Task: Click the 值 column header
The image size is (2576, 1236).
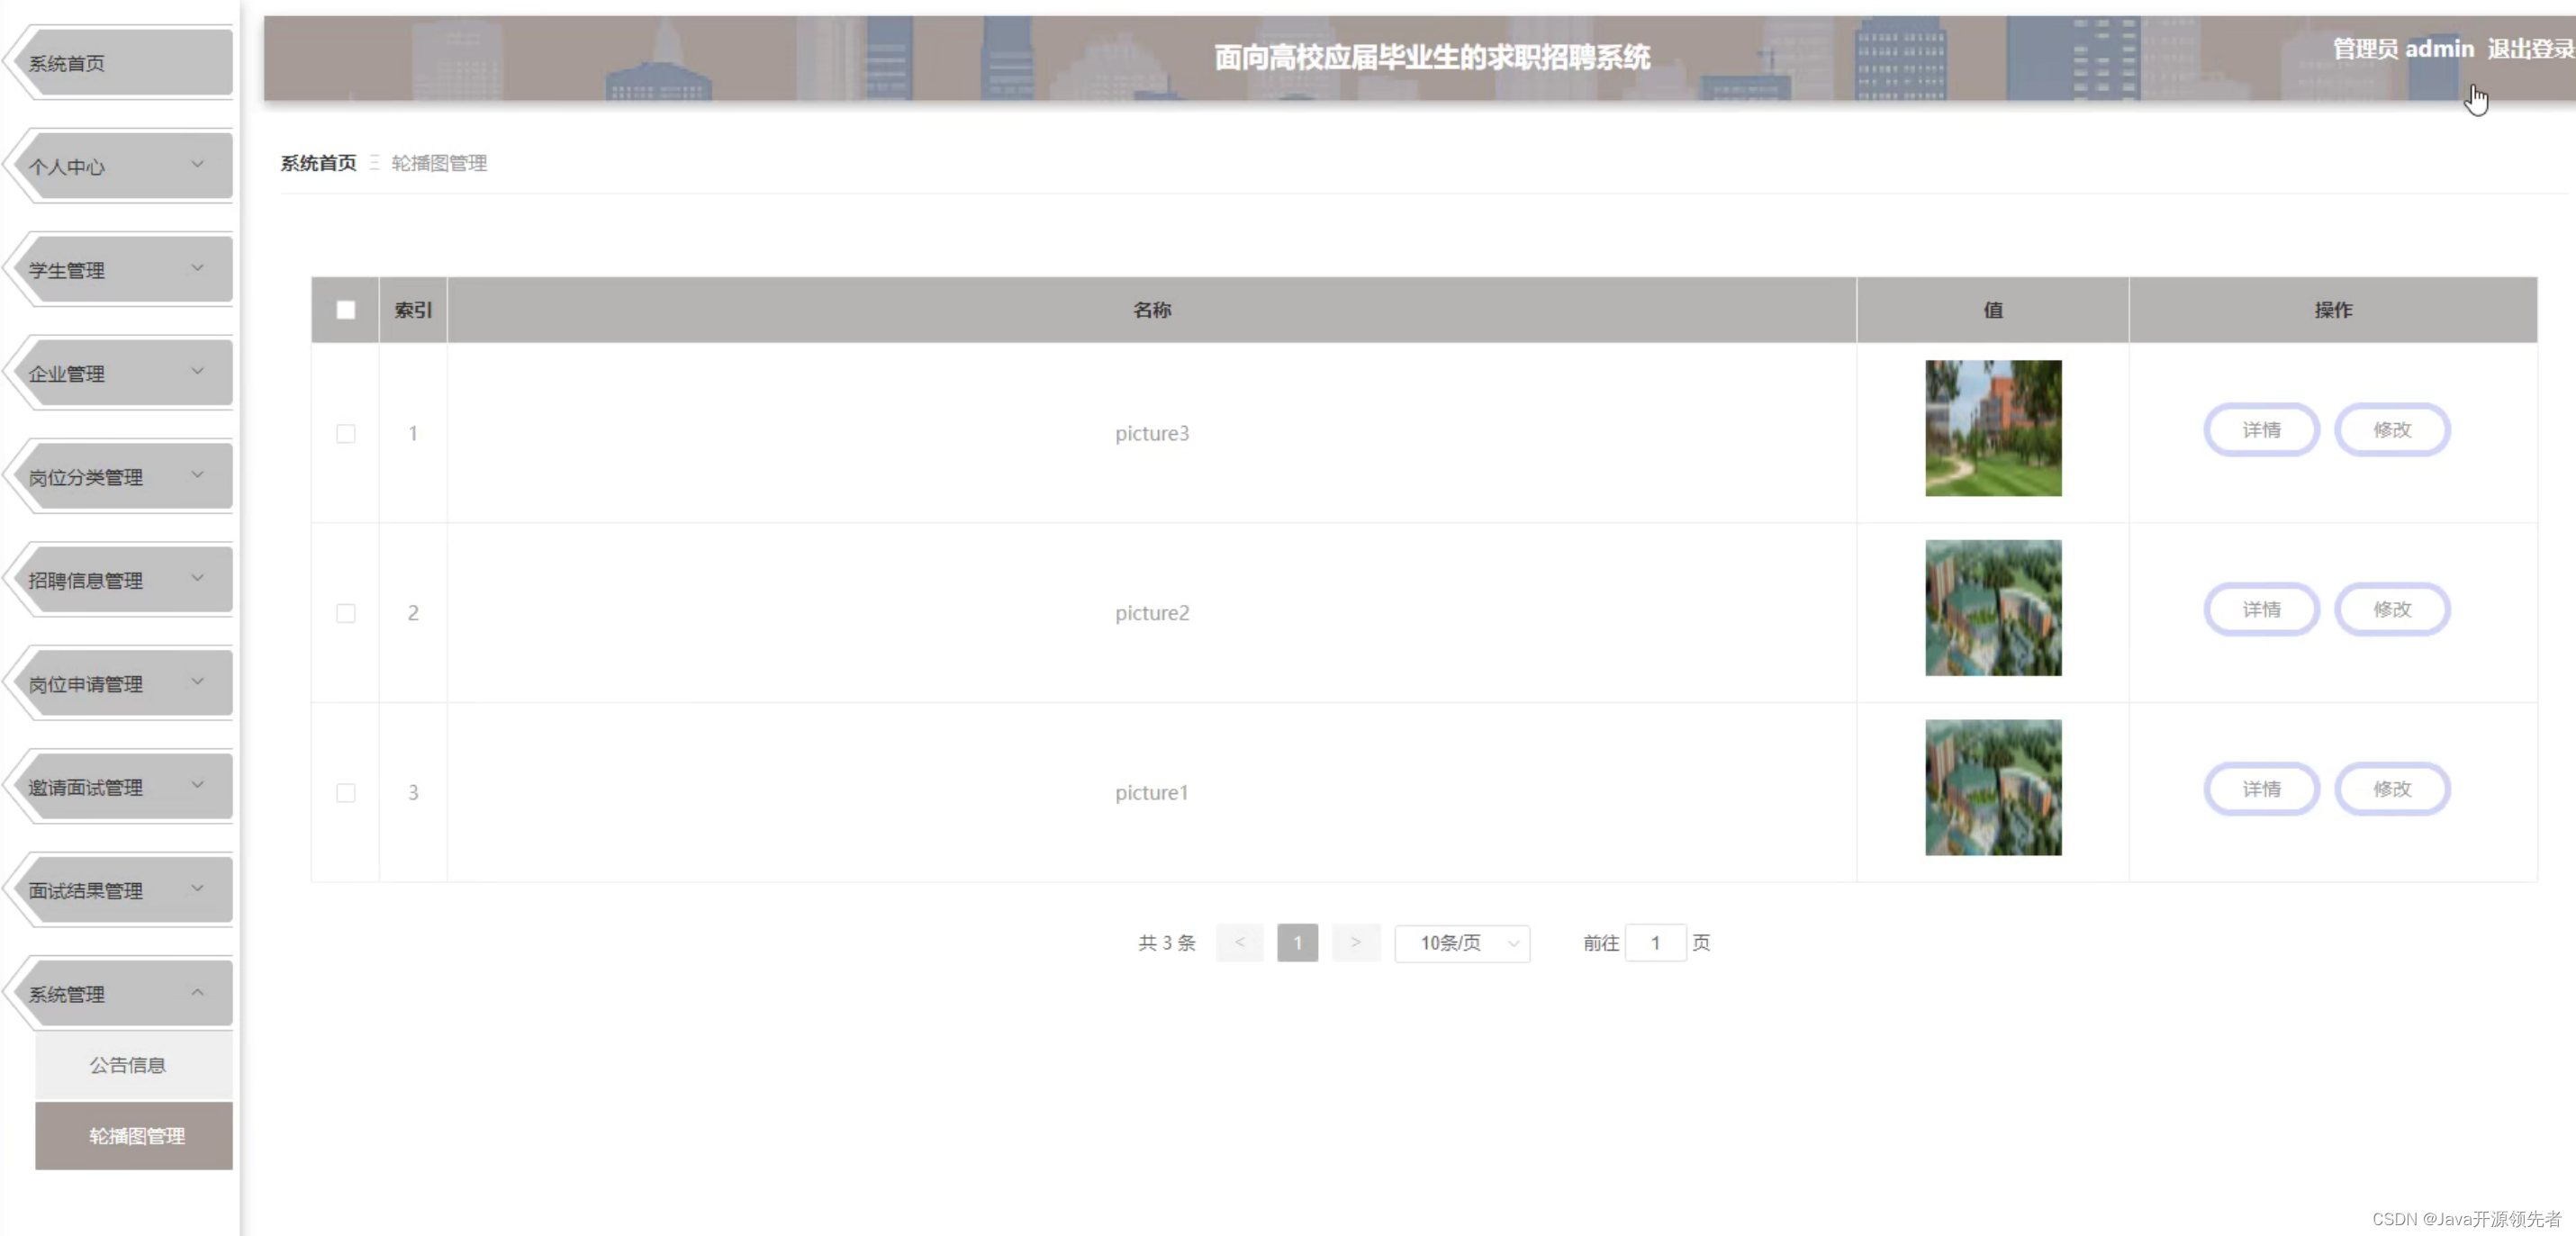Action: click(x=1993, y=310)
